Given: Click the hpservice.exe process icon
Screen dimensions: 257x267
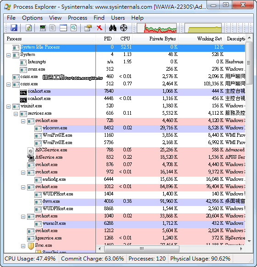Looking at the screenshot, I should point(31,239).
